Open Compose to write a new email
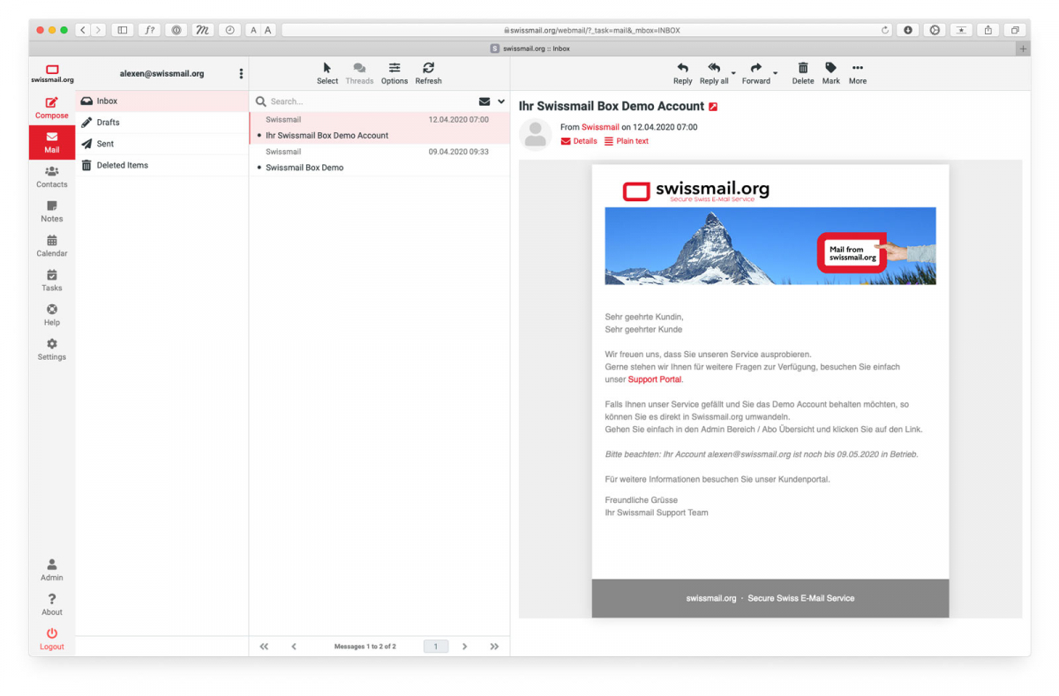Viewport: 1059px width, 696px height. pos(52,108)
